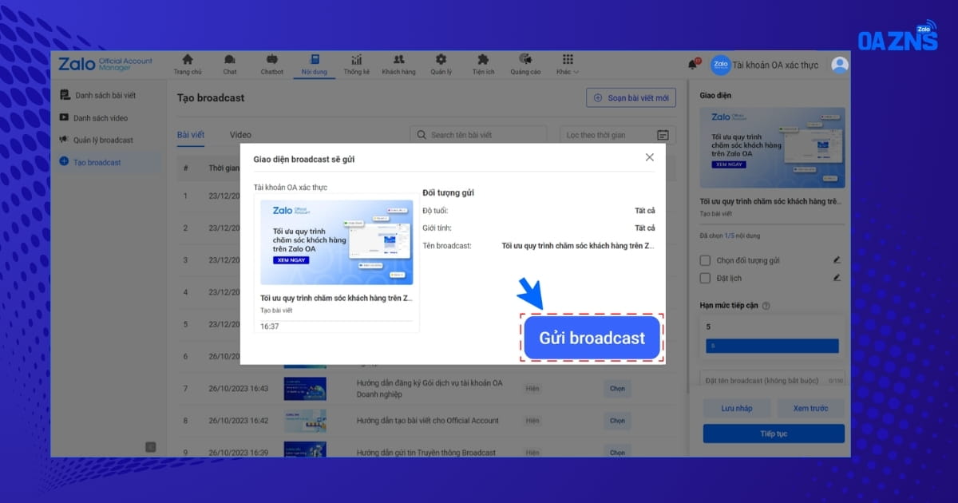The image size is (958, 503).
Task: Click the Xem trước button
Action: click(810, 408)
